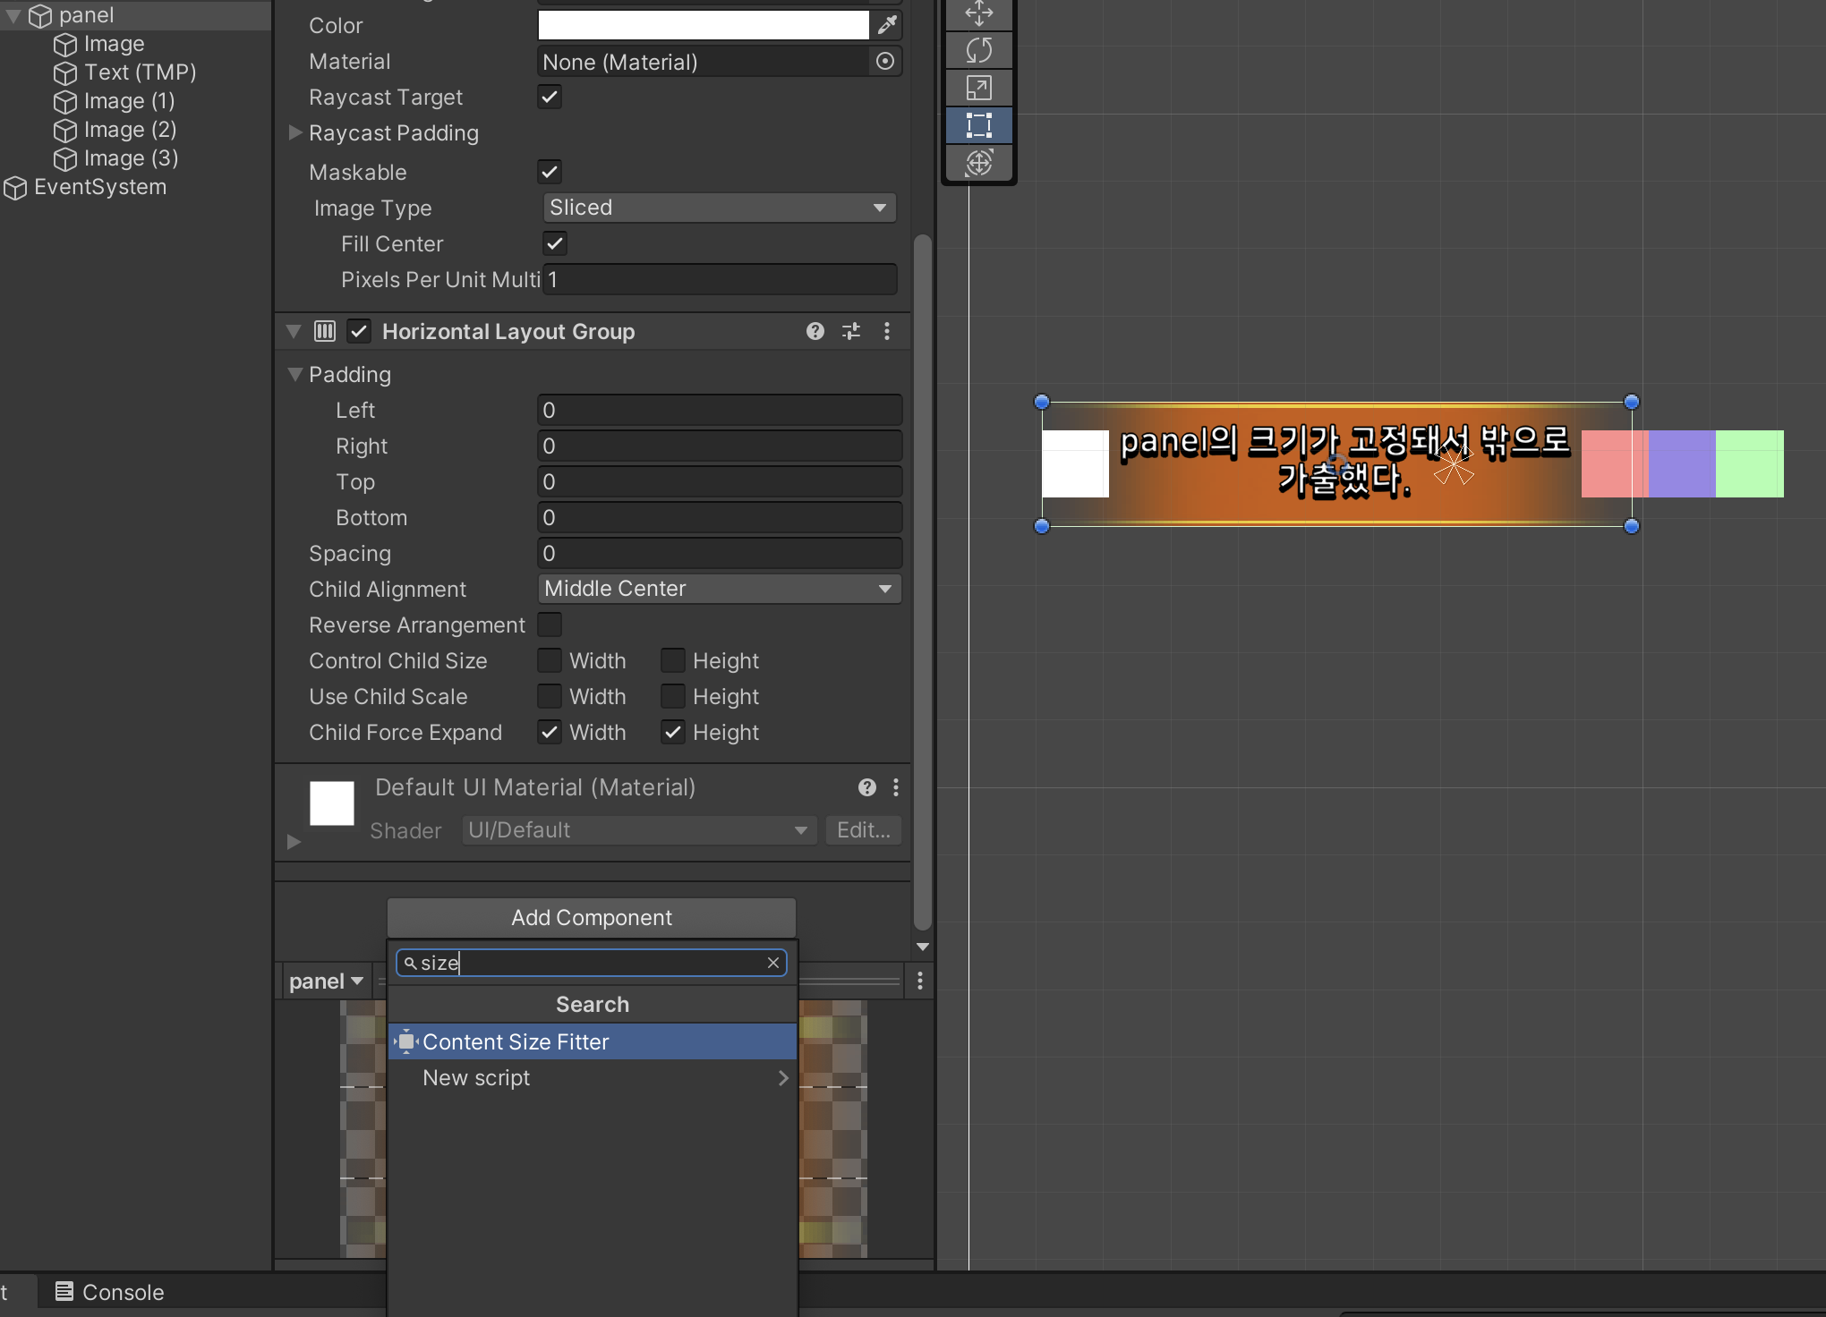Expand the Raycast Padding foldout
The height and width of the screenshot is (1317, 1826).
(295, 132)
